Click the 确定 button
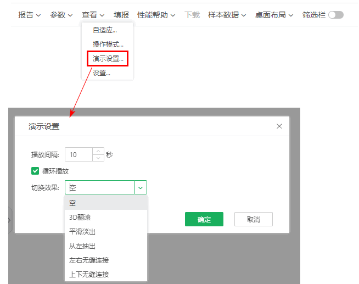The image size is (359, 284). click(204, 219)
